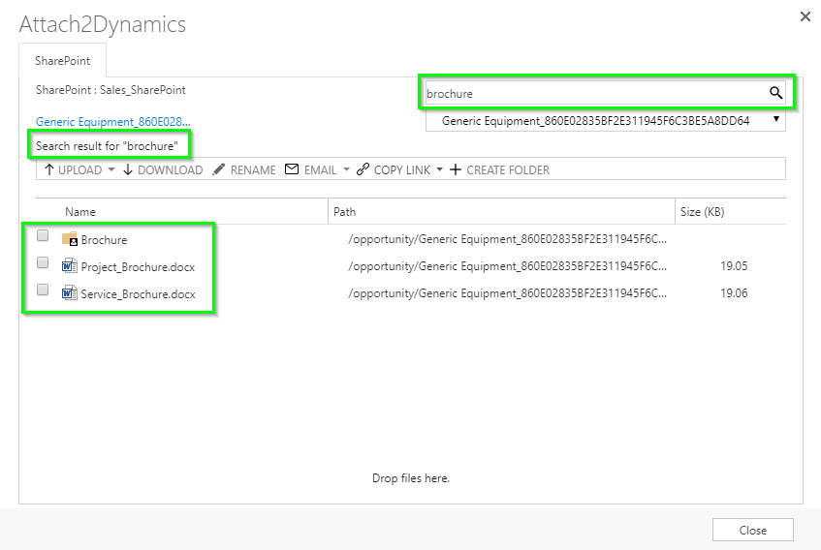The image size is (821, 550).
Task: Tick the checkbox for Project_Brochure.docx
Action: click(43, 262)
